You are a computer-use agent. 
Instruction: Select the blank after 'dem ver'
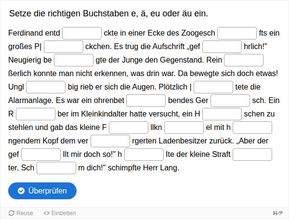pos(110,141)
